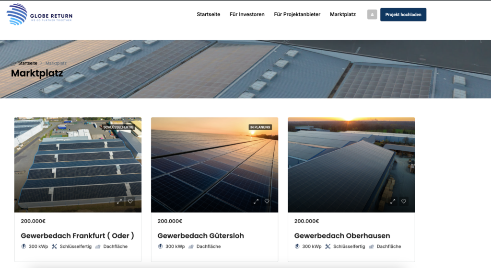The width and height of the screenshot is (491, 268).
Task: Click the In Planung badge on the Gütersloh image
Action: [x=260, y=127]
